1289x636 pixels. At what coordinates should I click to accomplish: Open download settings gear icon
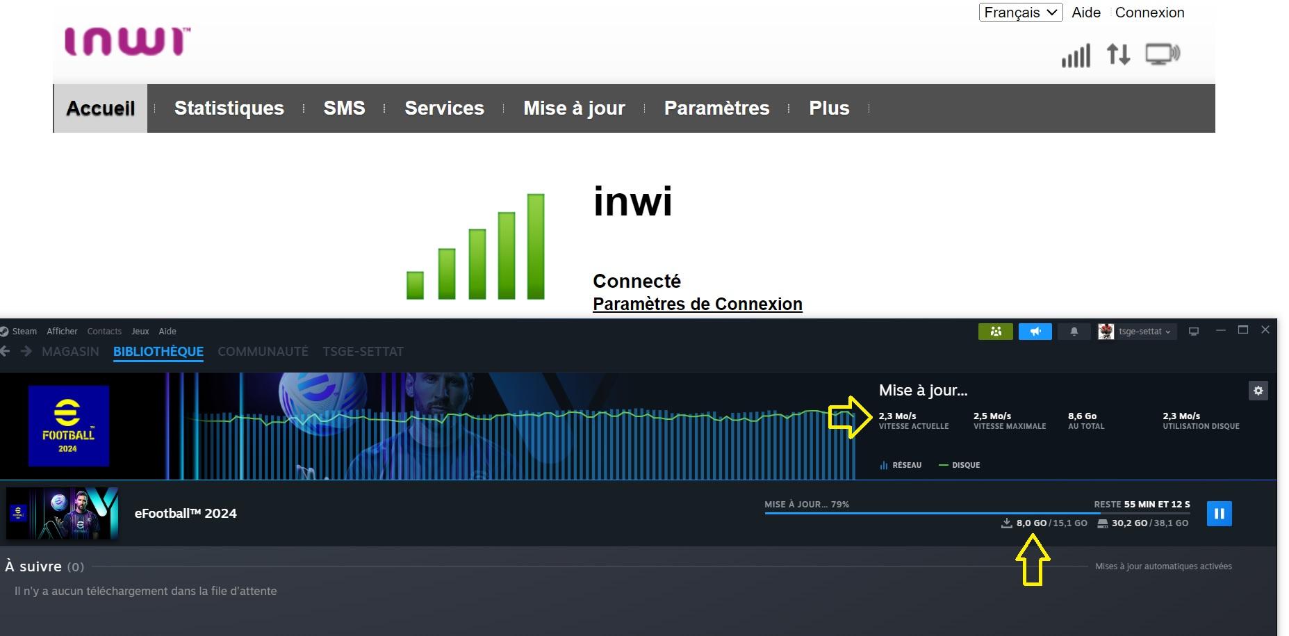[x=1258, y=391]
